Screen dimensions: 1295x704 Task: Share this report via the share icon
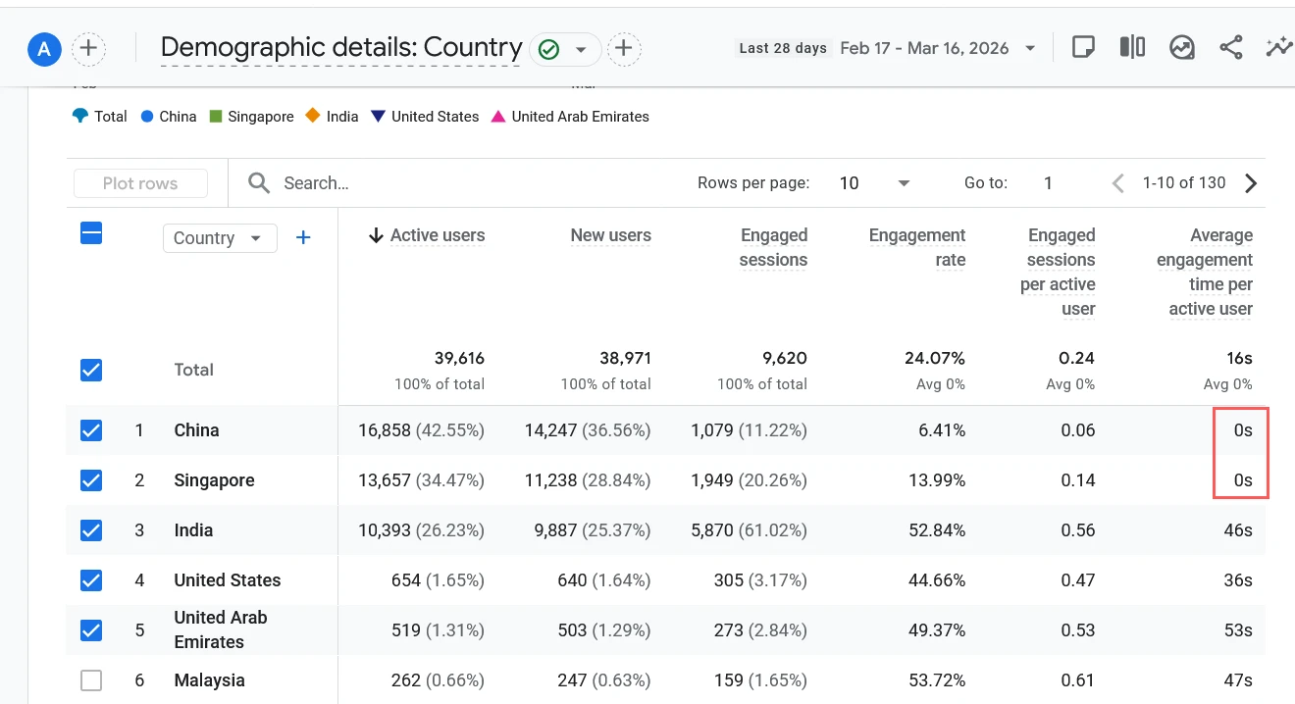[x=1230, y=46]
